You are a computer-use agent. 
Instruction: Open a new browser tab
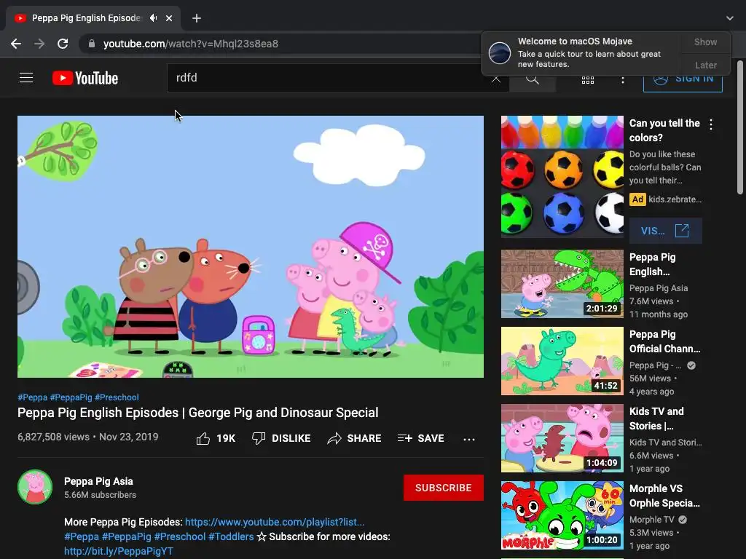click(x=197, y=18)
